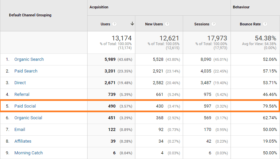Image resolution: width=280 pixels, height=159 pixels.
Task: Select Organic Social new users 368
Action: click(160, 118)
